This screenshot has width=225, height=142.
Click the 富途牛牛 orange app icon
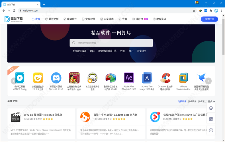[x=85, y=117]
